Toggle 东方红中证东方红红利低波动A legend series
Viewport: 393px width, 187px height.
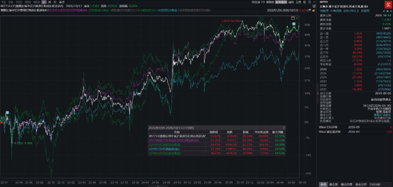coord(68,10)
